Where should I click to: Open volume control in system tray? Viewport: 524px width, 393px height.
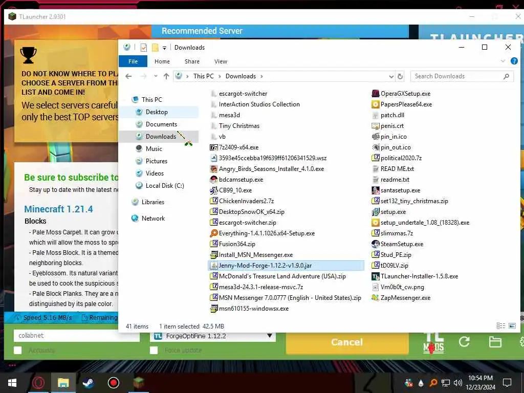(x=458, y=383)
